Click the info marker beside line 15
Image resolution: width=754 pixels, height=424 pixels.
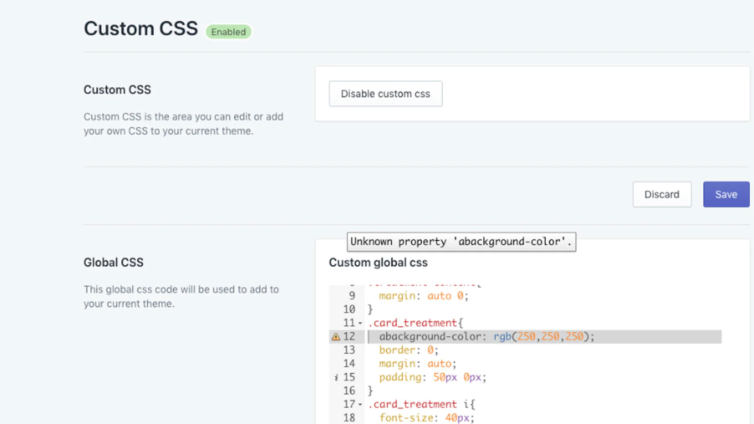coord(336,377)
